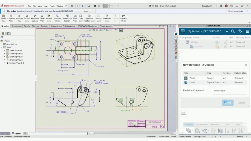Insert Standard 3 View
251x141 pixels.
pos(57,18)
